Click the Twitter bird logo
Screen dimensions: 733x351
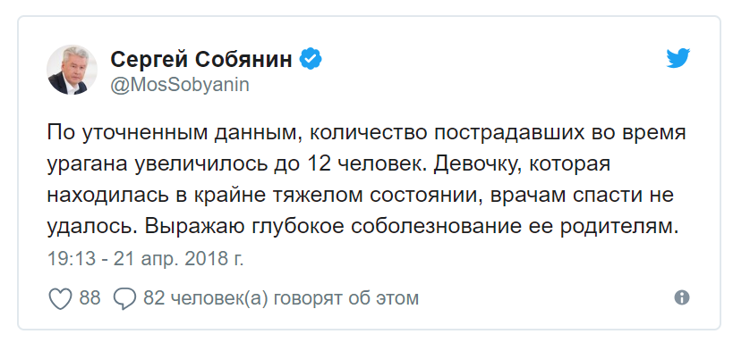click(x=678, y=58)
